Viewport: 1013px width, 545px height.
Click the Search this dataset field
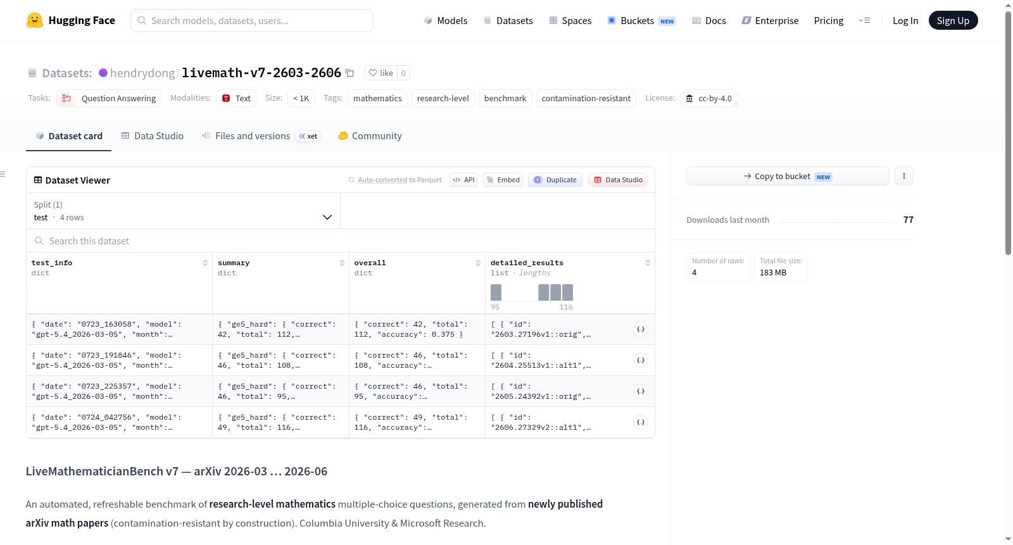coord(341,241)
